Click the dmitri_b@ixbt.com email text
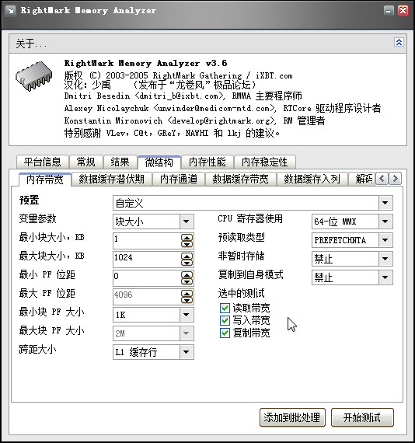The image size is (415, 443). click(179, 96)
